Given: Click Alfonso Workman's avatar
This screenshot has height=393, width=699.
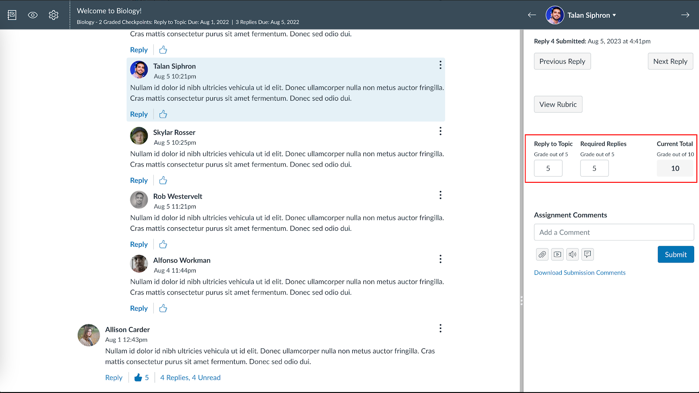Looking at the screenshot, I should click(139, 264).
